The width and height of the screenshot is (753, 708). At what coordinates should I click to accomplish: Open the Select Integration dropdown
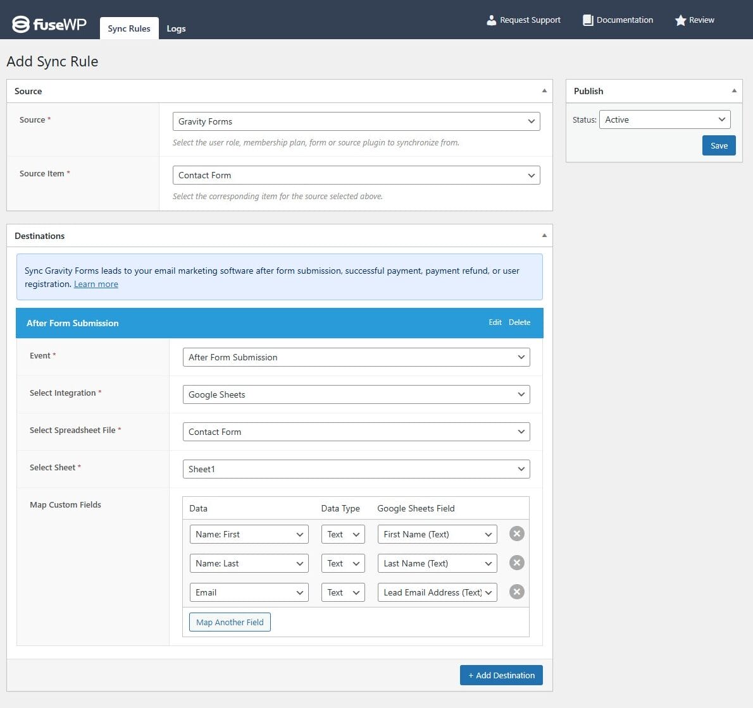(356, 394)
